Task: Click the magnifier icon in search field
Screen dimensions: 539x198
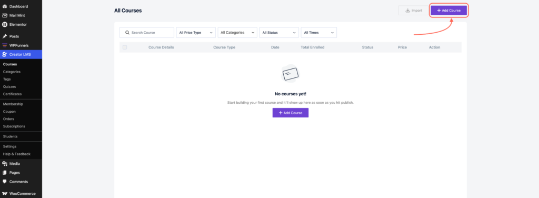Action: point(127,33)
